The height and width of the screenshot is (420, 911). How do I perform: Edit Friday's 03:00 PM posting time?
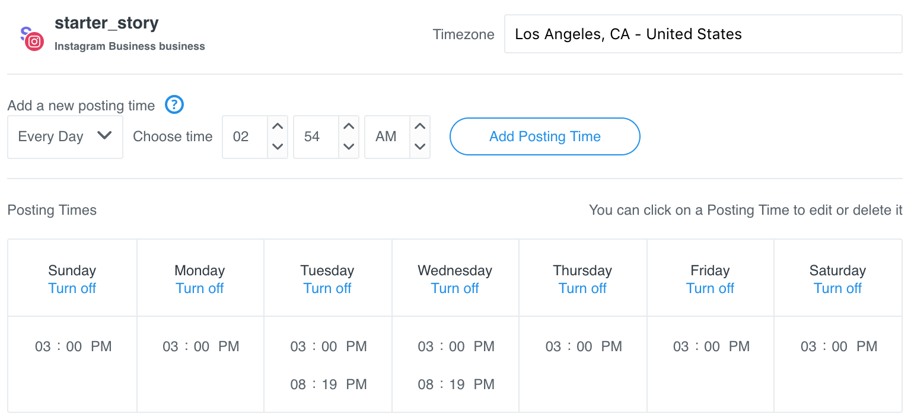point(711,346)
